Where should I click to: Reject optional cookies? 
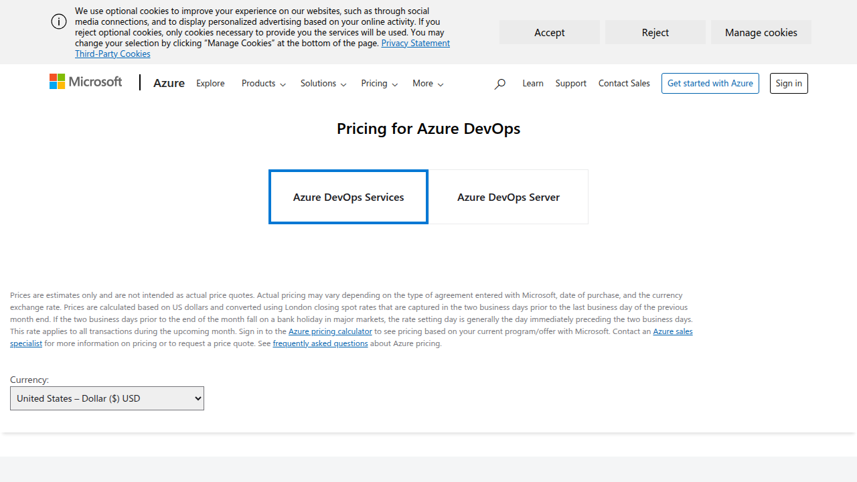655,32
